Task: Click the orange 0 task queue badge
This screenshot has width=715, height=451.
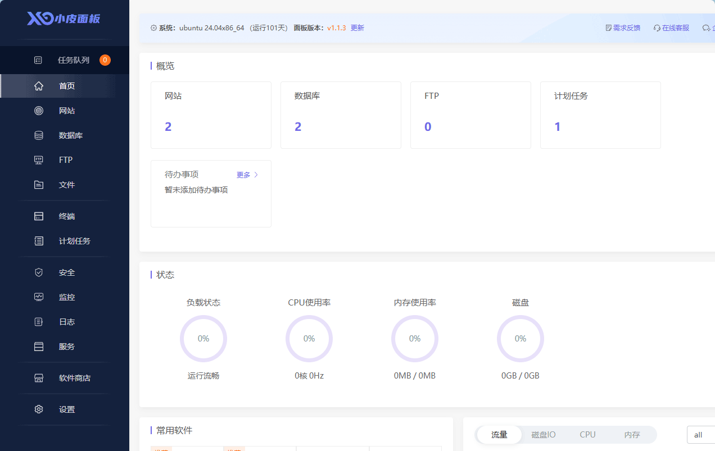Action: [105, 60]
